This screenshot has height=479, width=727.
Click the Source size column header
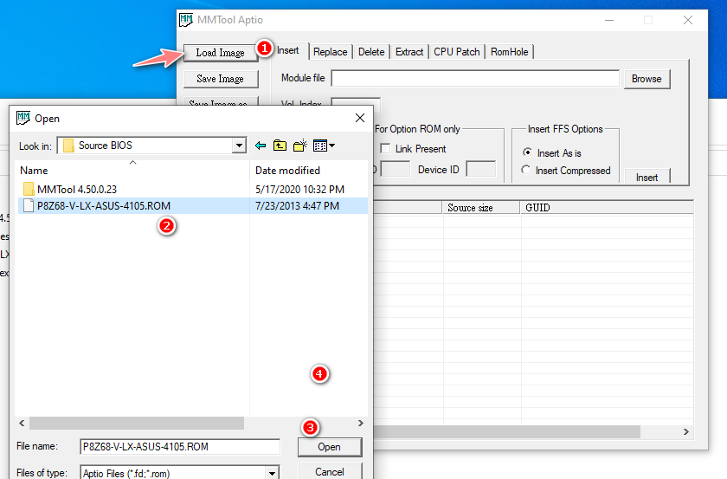(481, 208)
